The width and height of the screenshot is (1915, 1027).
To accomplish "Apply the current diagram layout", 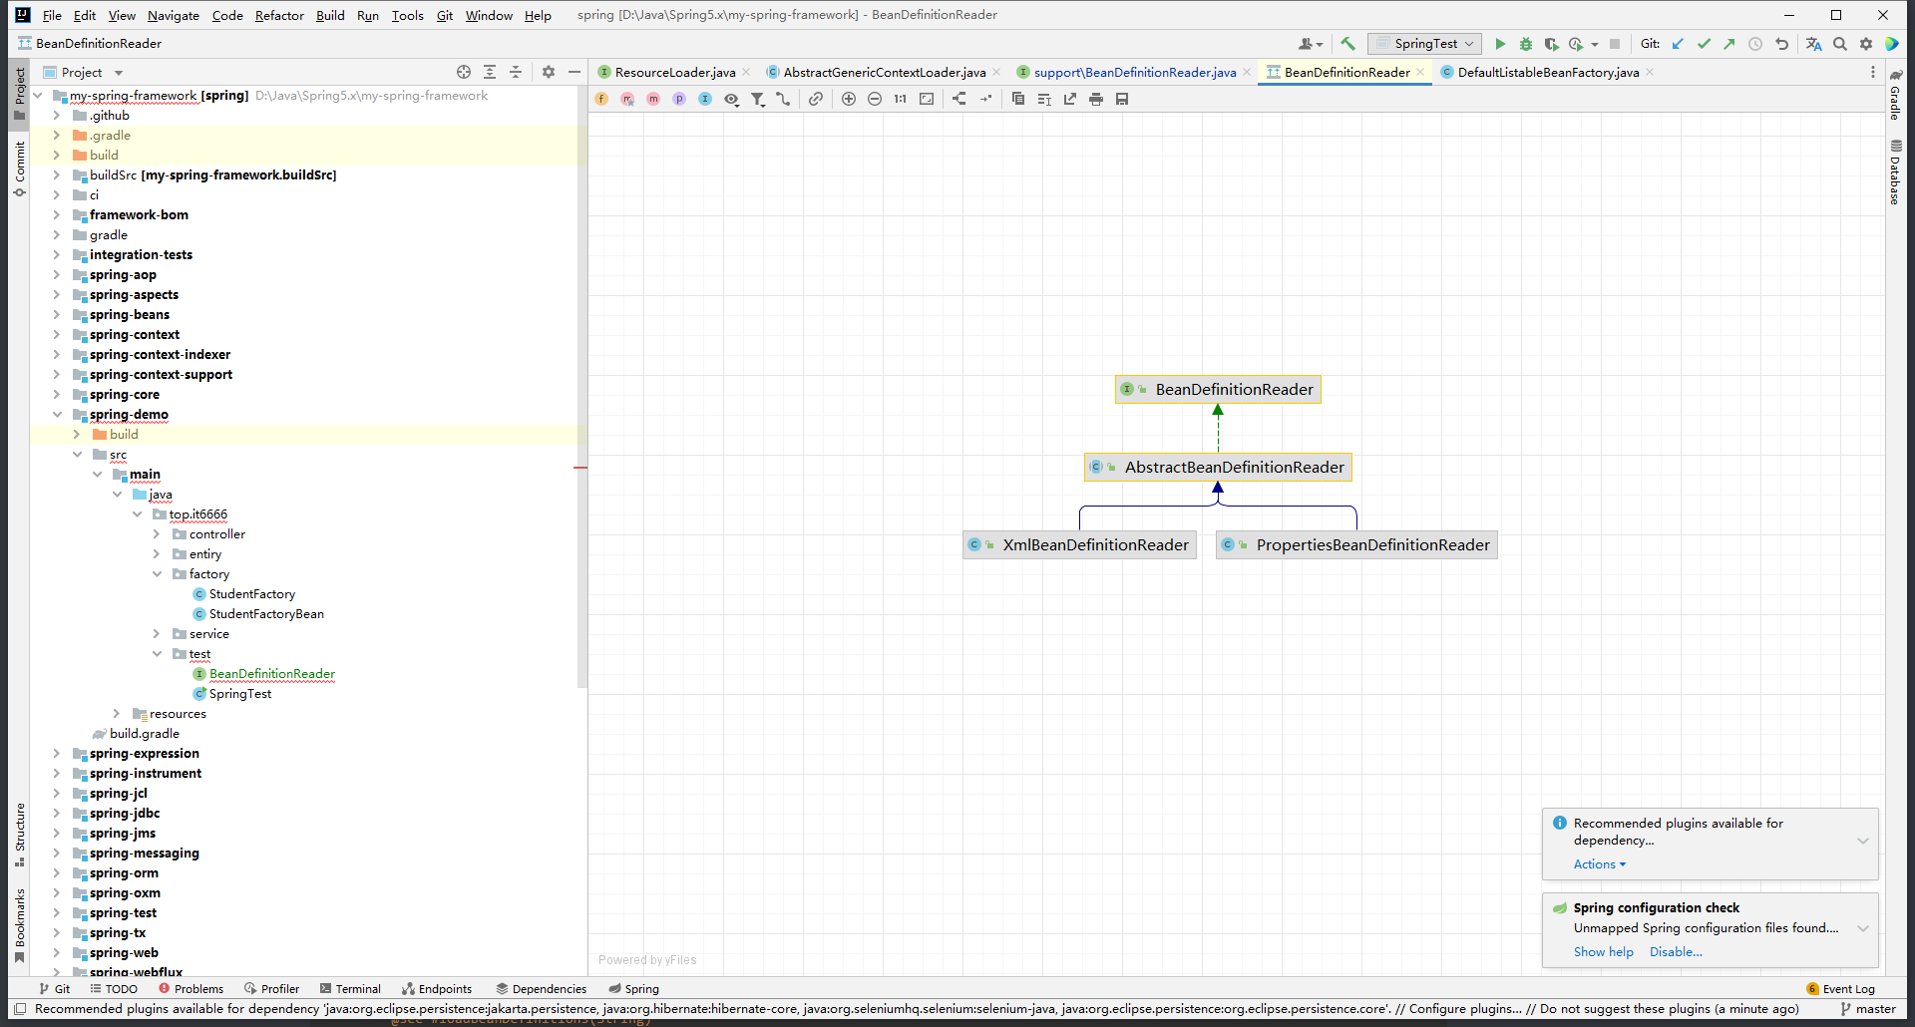I will point(959,99).
